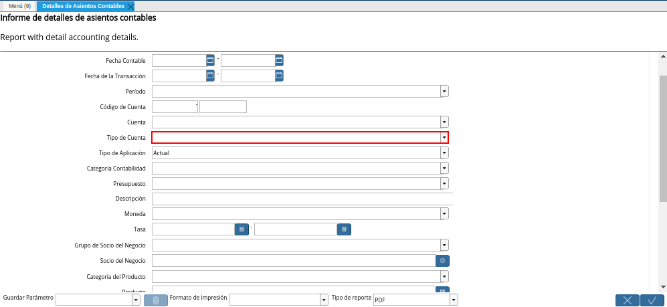Click the Formato de impresión input box

pos(275,300)
